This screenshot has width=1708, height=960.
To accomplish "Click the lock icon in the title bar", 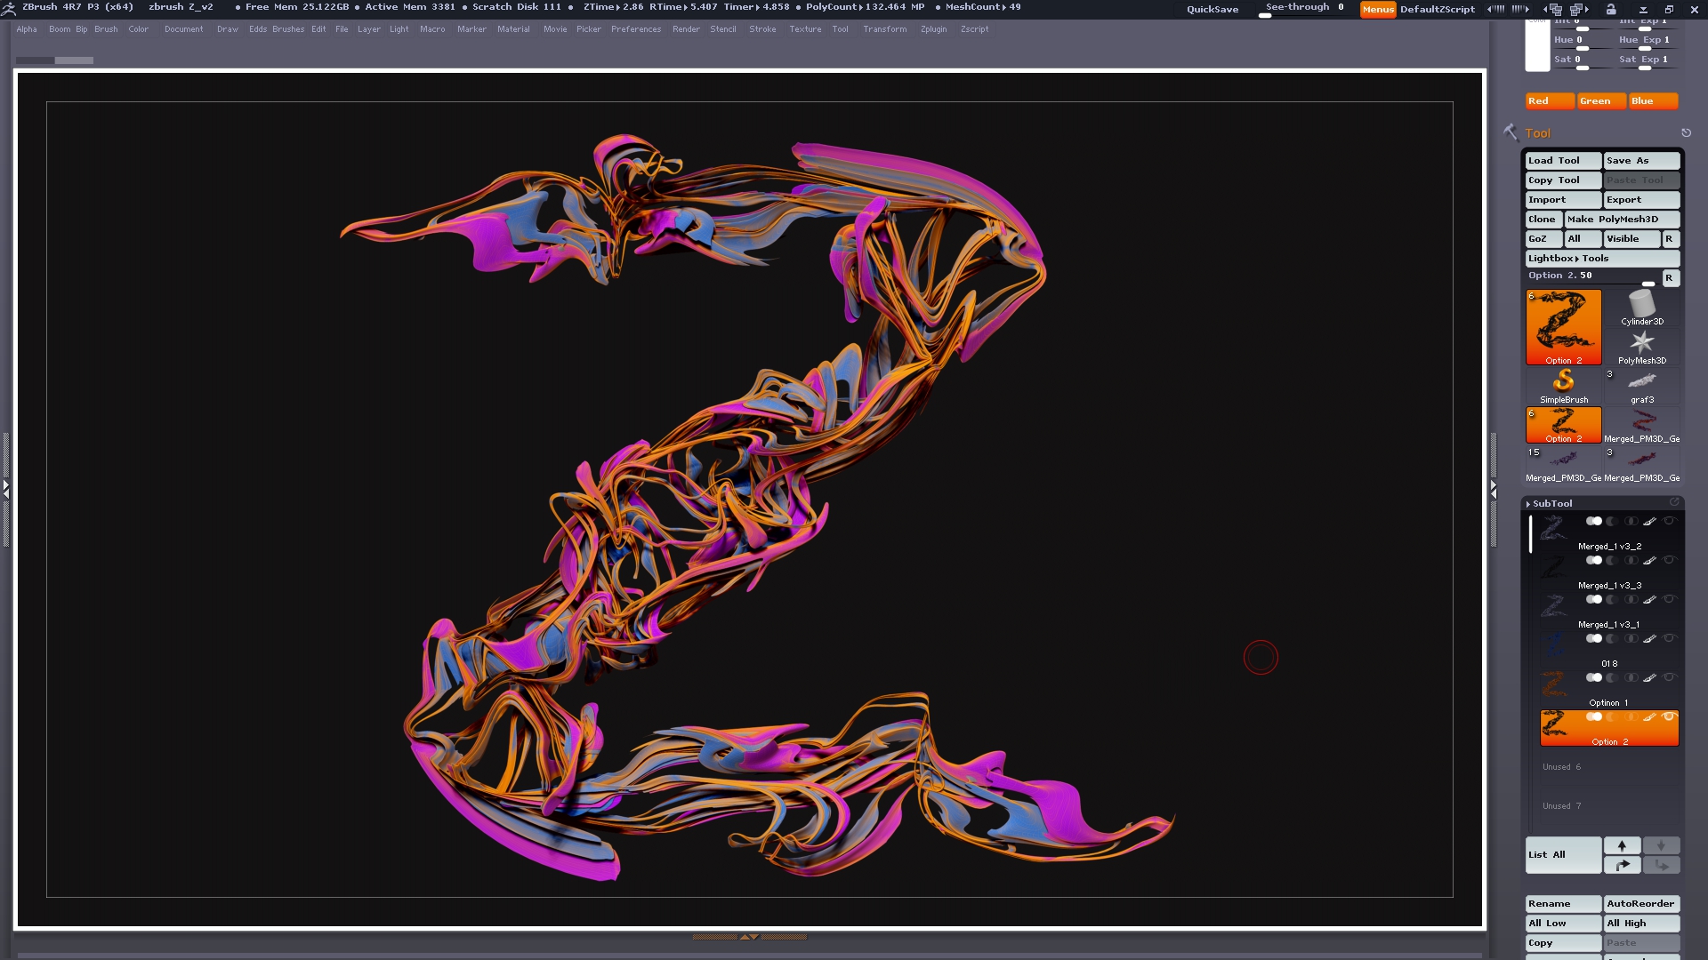I will pyautogui.click(x=1611, y=9).
